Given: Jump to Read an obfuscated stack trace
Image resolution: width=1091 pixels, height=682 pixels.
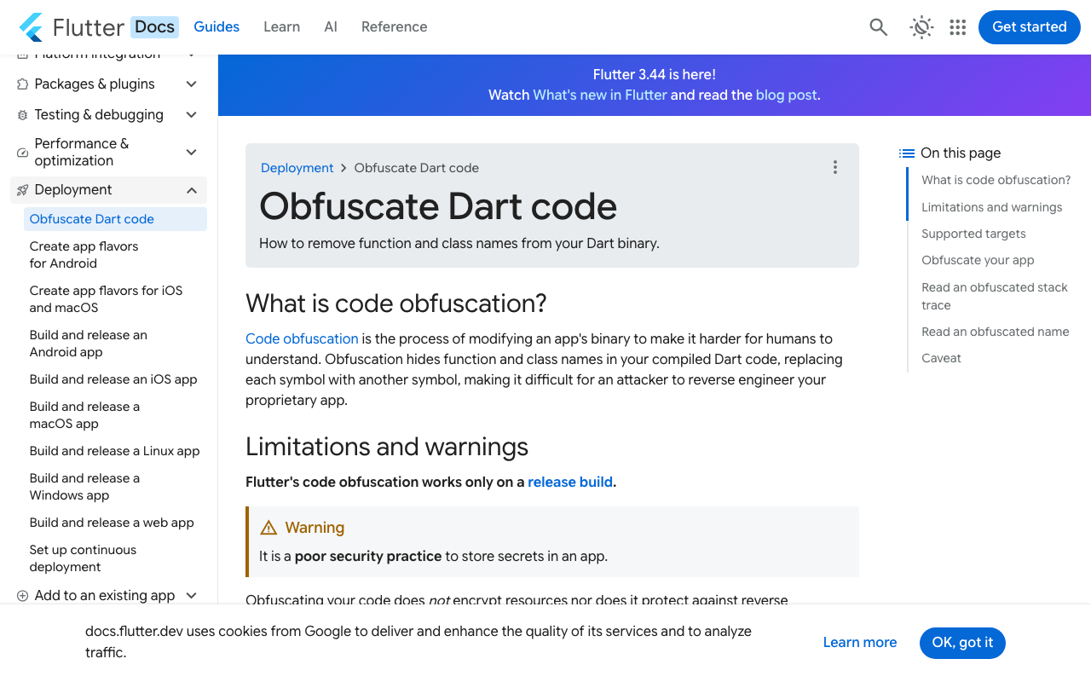Looking at the screenshot, I should click(x=994, y=296).
